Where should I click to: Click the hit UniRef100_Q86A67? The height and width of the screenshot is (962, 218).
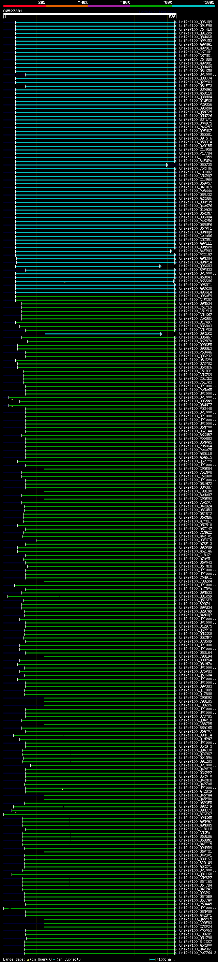[196, 338]
